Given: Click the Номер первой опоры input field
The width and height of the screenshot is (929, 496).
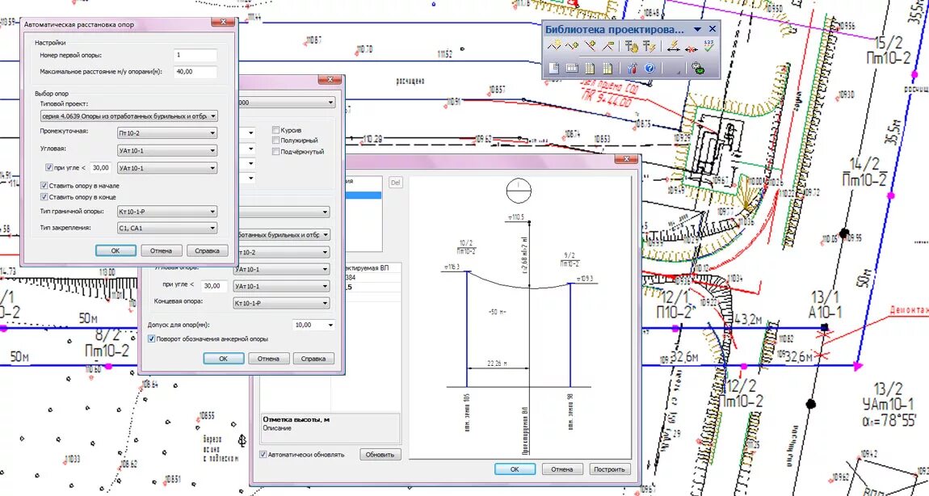Looking at the screenshot, I should 195,54.
